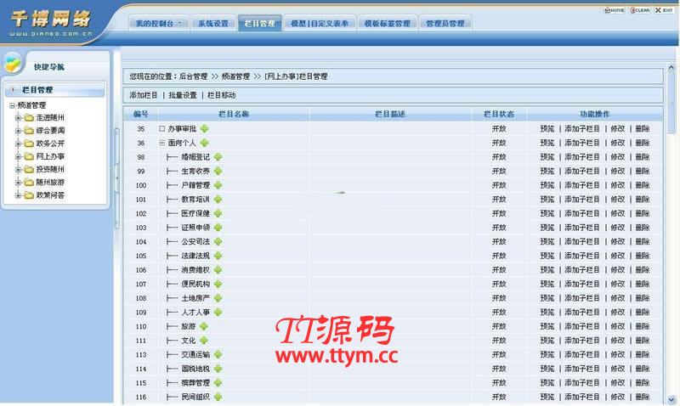
Task: Click the green plus icon beside 土地房产
Action: coord(218,298)
